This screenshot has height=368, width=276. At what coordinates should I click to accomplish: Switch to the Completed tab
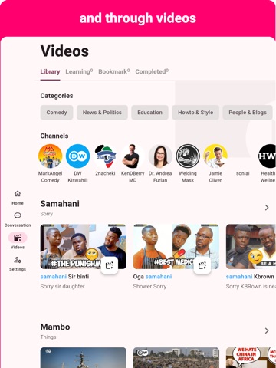click(152, 71)
